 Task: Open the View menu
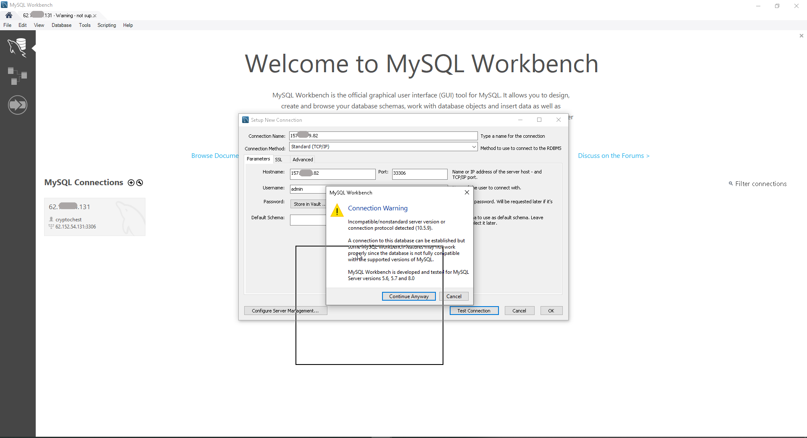[39, 25]
